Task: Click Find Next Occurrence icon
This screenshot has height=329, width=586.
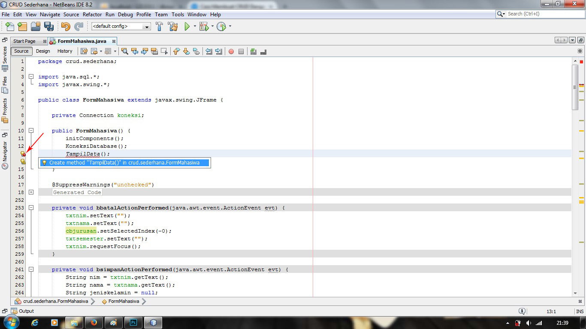Action: pos(145,51)
